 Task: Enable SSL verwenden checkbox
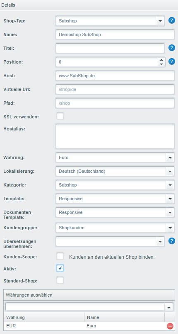pyautogui.click(x=60, y=116)
